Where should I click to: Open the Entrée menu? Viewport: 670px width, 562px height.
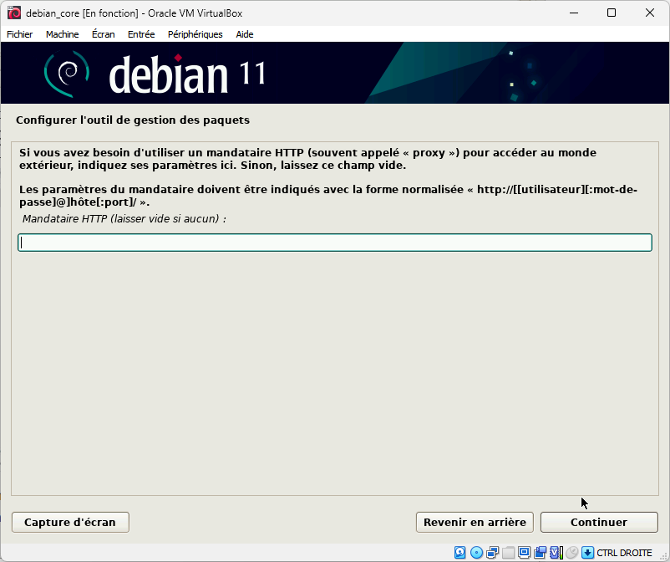(141, 34)
